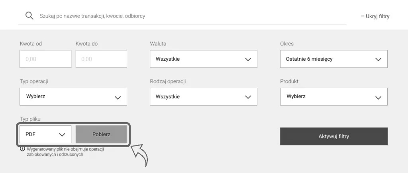Open the Rodzaj operacji dropdown
Viewport: 408px width, 173px height.
pos(203,96)
